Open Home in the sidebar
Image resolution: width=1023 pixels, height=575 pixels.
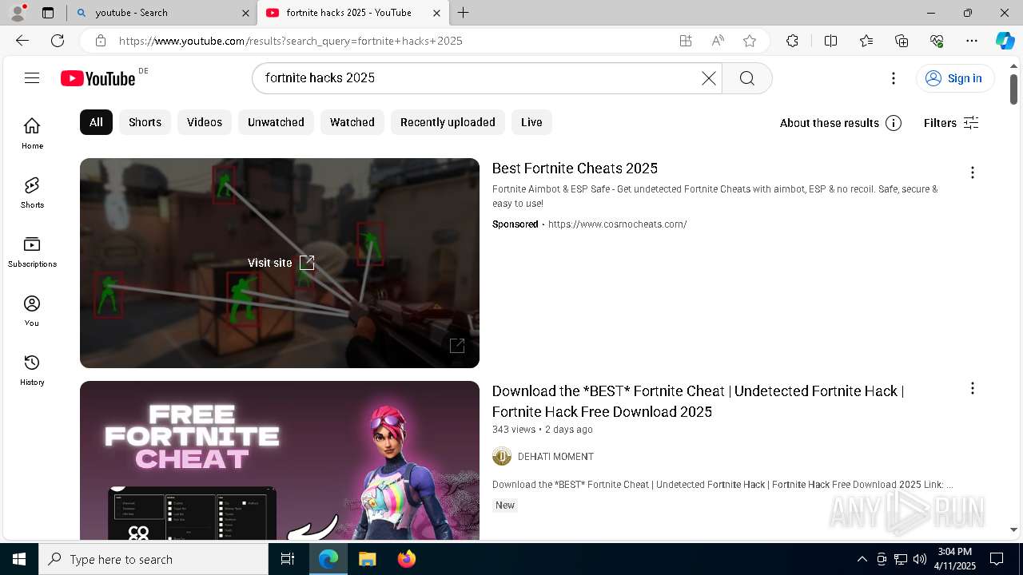click(32, 133)
